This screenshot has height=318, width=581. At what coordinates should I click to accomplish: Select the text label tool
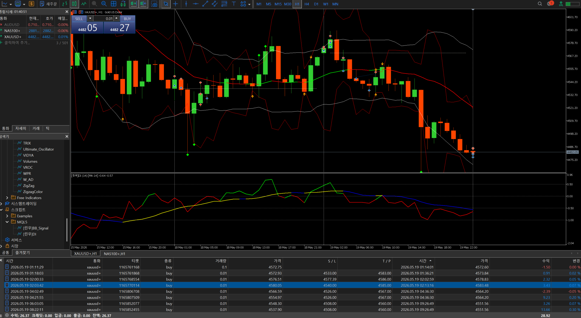pos(234,4)
